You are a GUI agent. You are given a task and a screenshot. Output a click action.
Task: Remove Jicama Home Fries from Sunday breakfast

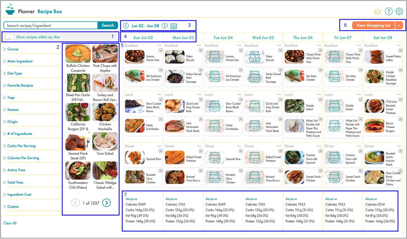pyautogui.click(x=161, y=50)
